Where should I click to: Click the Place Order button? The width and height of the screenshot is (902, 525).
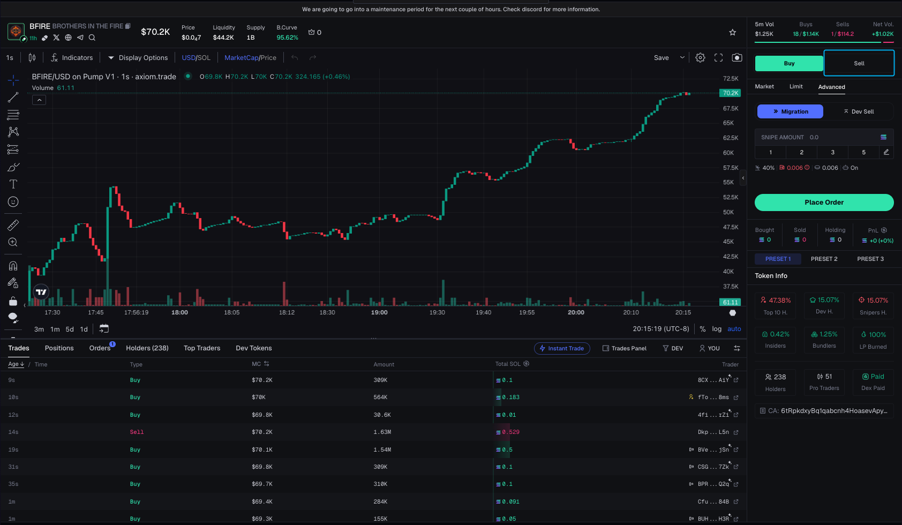point(824,202)
